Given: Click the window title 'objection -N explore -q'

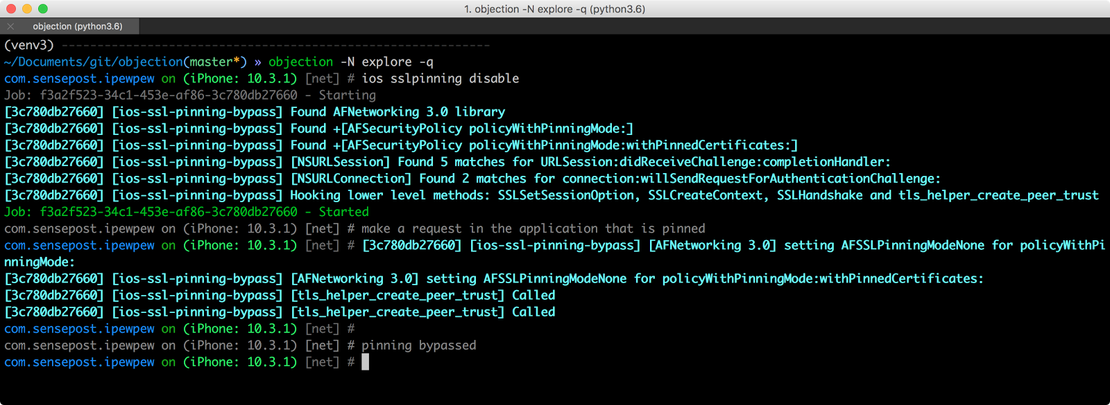Looking at the screenshot, I should click(x=554, y=9).
